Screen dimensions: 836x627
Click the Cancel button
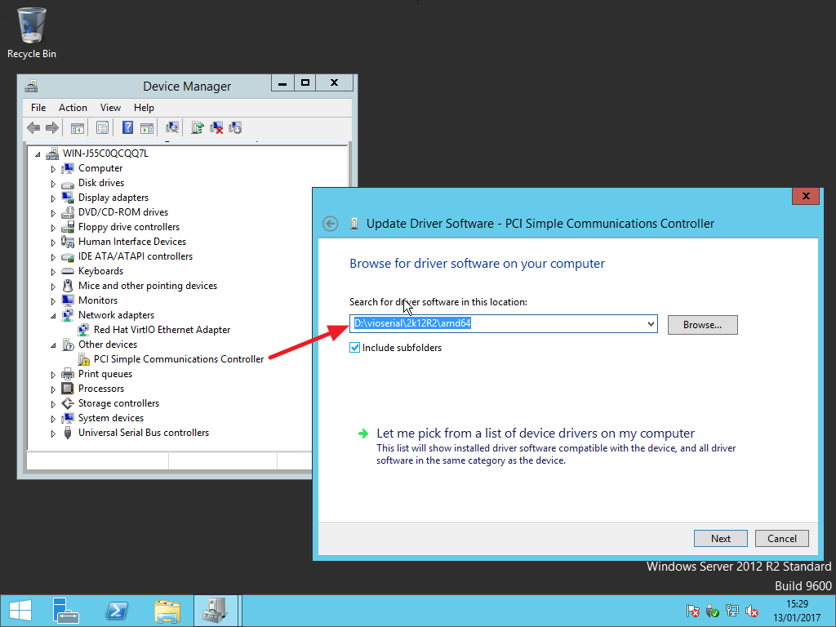(781, 539)
